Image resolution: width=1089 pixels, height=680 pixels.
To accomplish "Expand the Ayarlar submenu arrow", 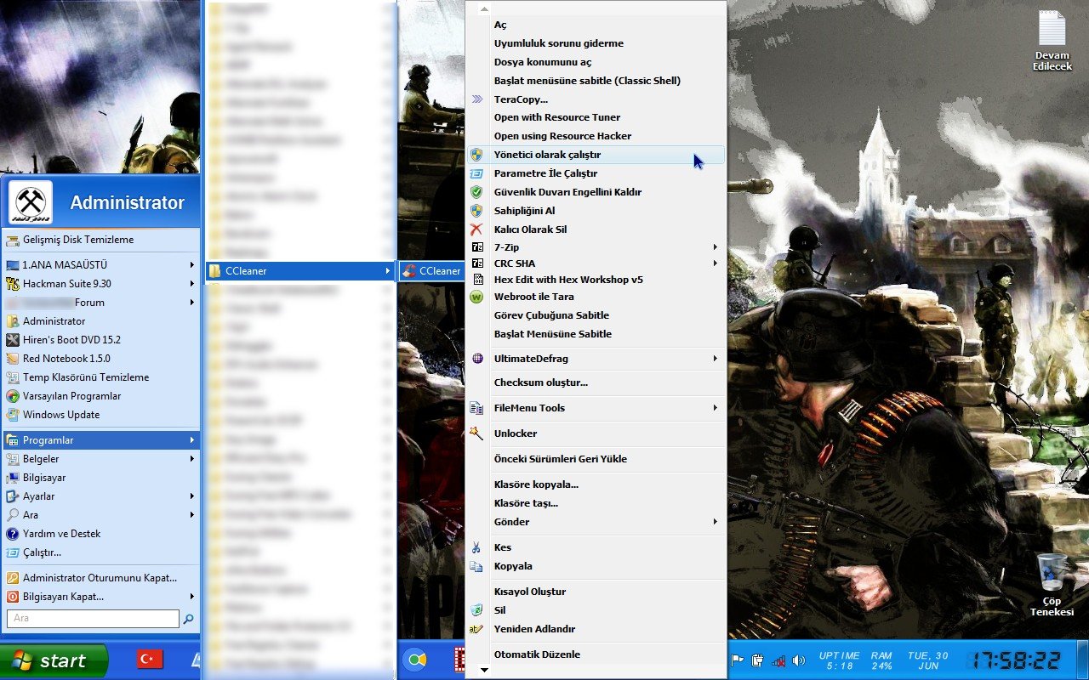I will pos(192,496).
